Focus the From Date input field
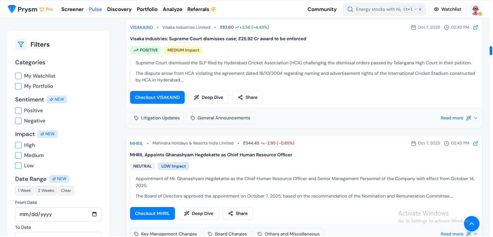 click(58, 214)
